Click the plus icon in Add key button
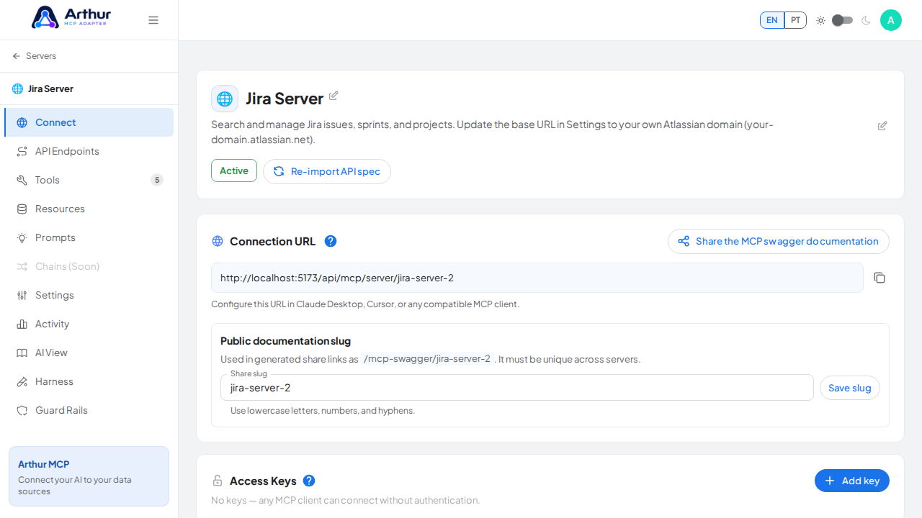922x518 pixels. [x=830, y=481]
